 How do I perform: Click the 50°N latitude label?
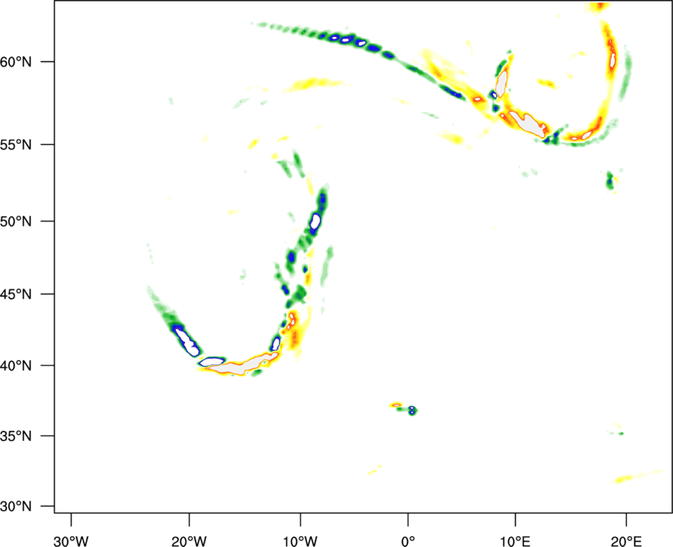point(16,221)
